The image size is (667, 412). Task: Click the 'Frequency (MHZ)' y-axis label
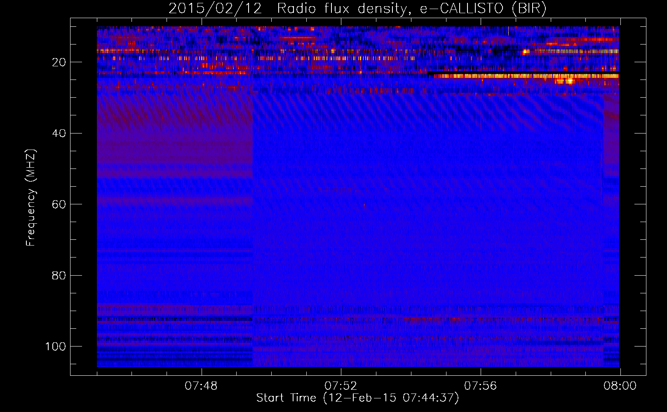point(31,198)
